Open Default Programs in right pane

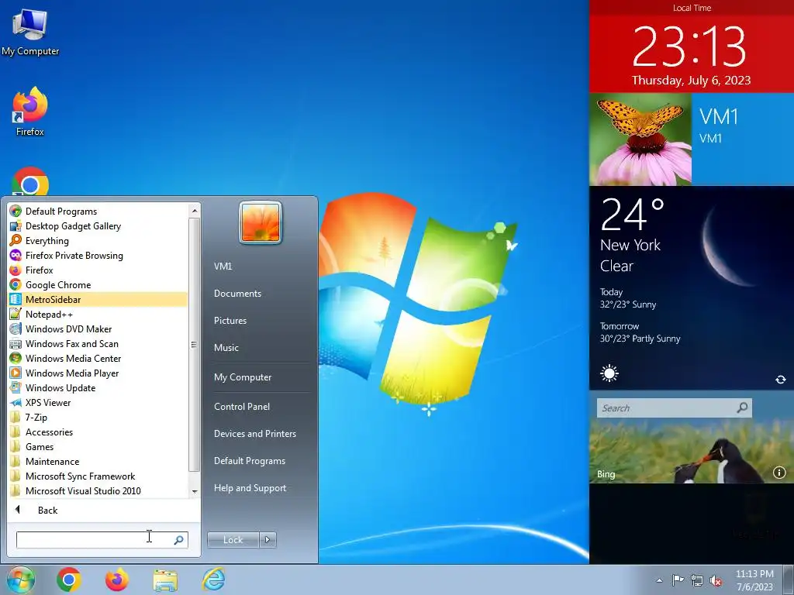[x=249, y=461]
